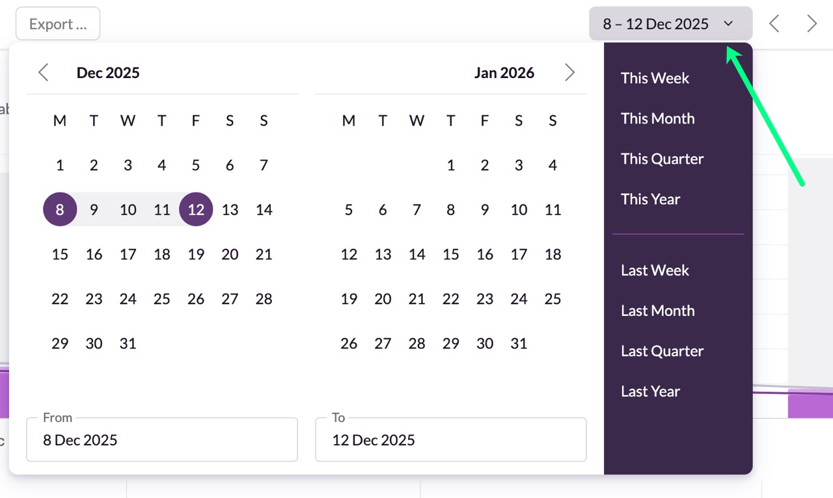This screenshot has width=833, height=498.
Task: Choose This Quarter preset range
Action: (x=662, y=159)
